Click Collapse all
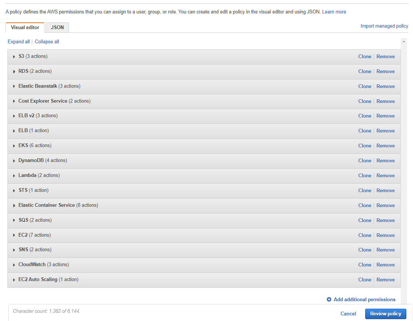 tap(47, 42)
